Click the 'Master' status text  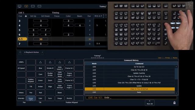tap(175, 58)
